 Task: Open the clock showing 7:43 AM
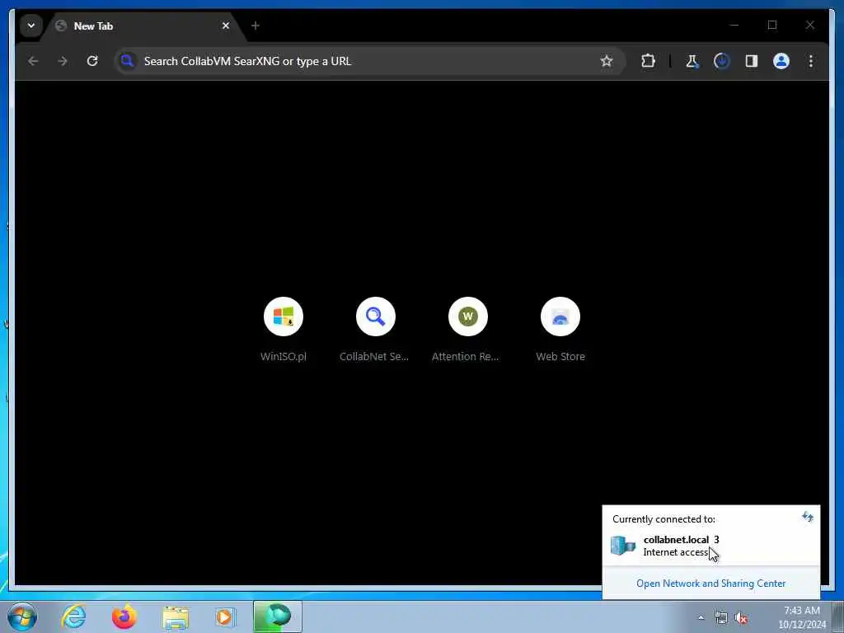(x=801, y=617)
